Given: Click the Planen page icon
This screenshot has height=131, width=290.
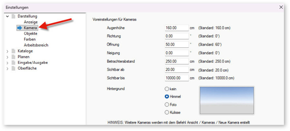Looking at the screenshot, I should (x=13, y=57).
